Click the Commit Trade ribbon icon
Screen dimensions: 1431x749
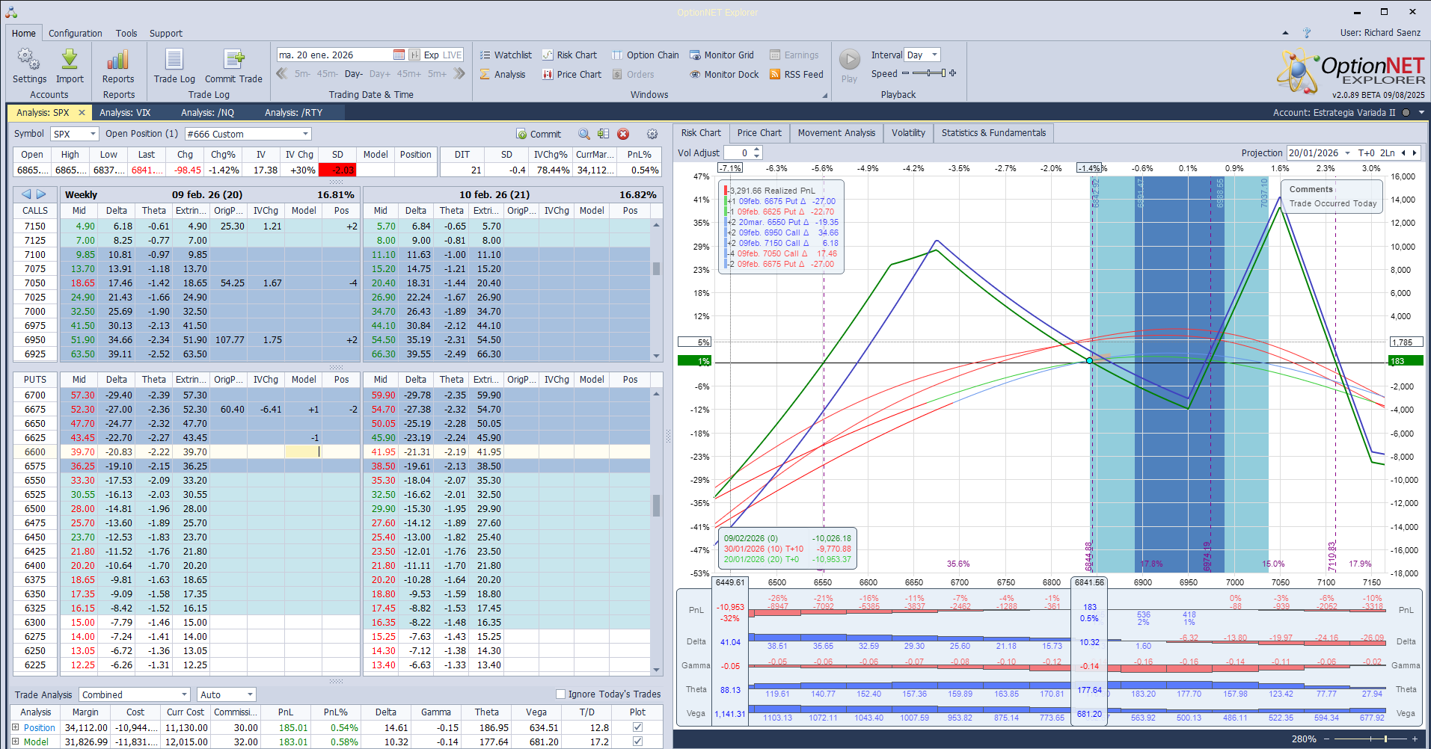coord(233,66)
